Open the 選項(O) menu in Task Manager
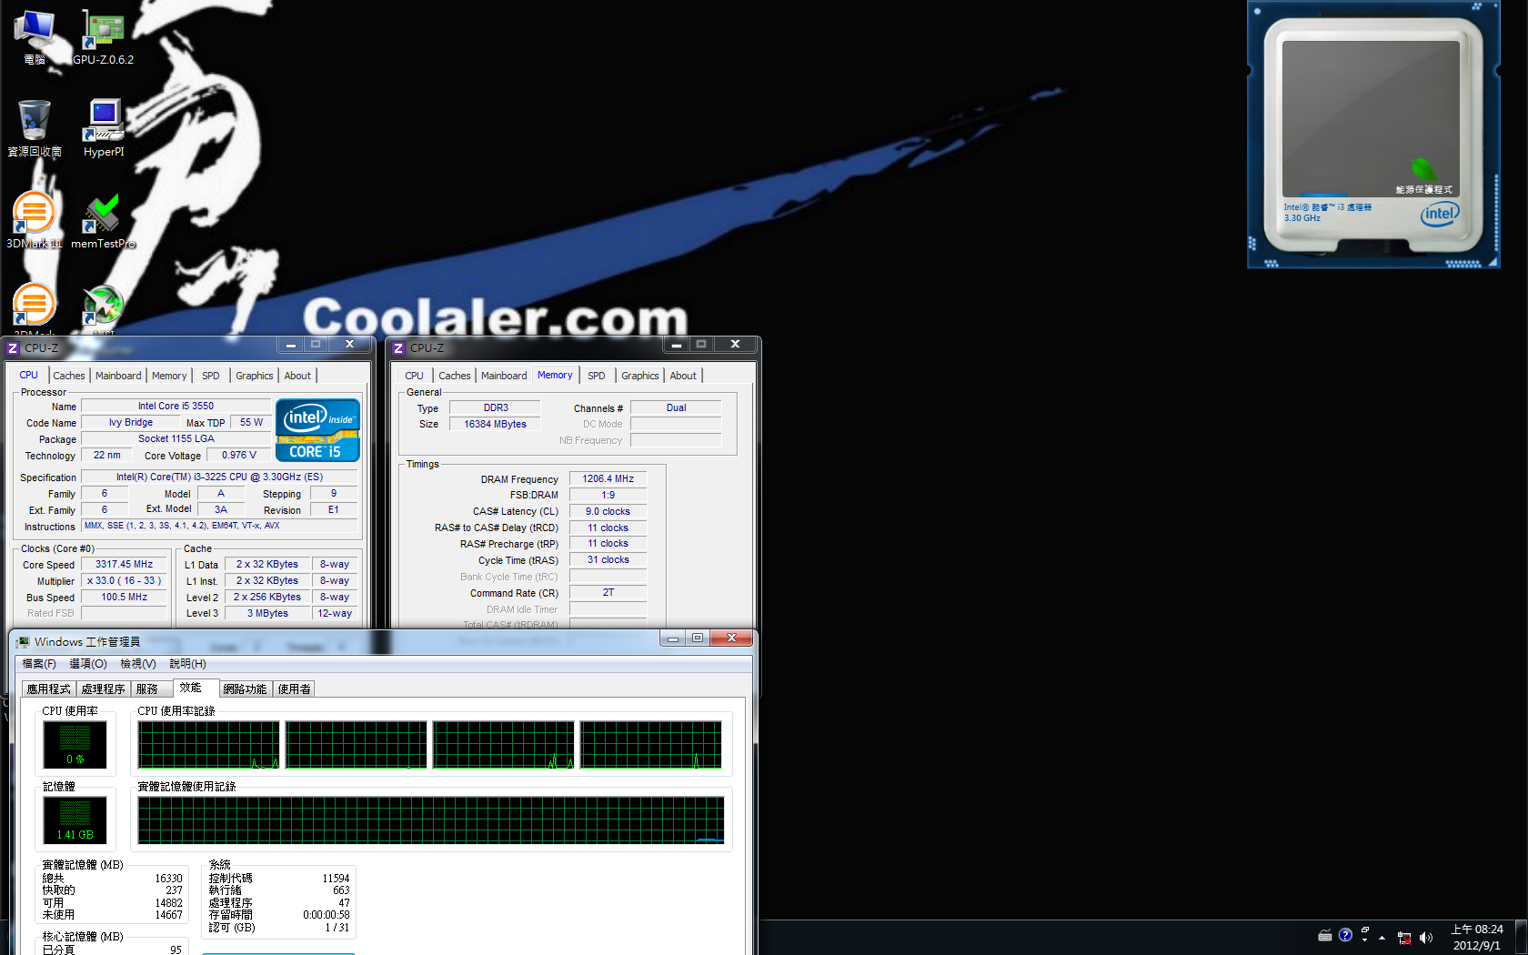This screenshot has width=1528, height=955. (88, 664)
